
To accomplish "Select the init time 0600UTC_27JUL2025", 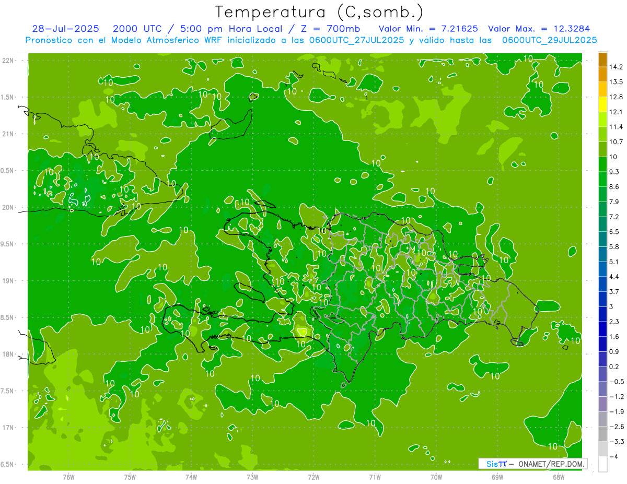I will coord(356,40).
